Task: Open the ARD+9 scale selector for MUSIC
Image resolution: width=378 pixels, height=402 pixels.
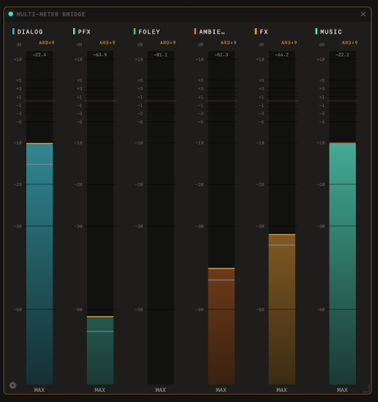Action: (x=349, y=43)
